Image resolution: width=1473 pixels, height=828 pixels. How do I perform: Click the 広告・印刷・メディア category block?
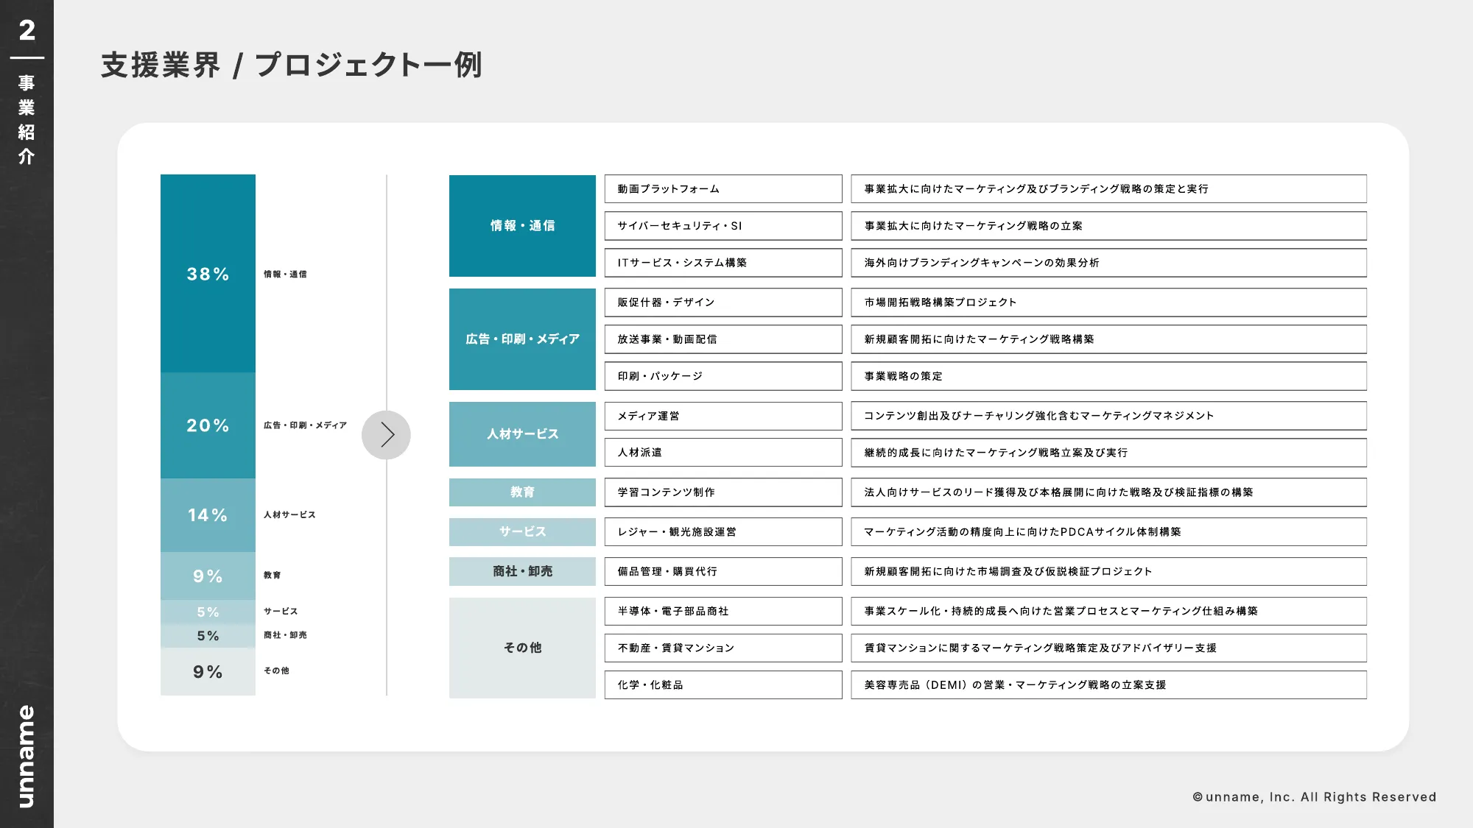point(522,339)
